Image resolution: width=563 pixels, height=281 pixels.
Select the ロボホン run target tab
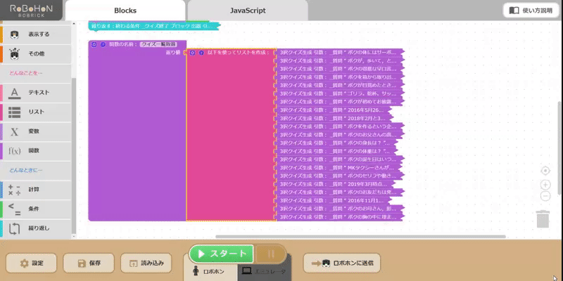[x=210, y=271]
